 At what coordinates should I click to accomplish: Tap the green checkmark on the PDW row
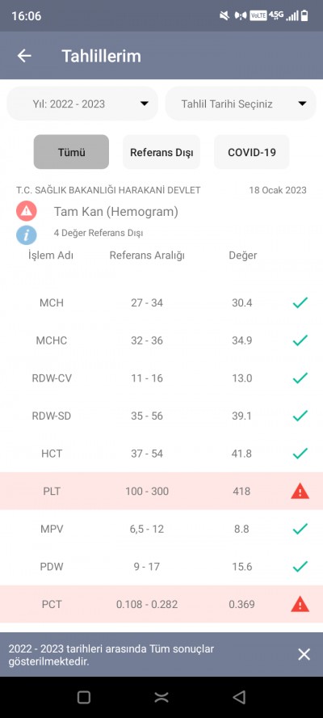(x=300, y=567)
